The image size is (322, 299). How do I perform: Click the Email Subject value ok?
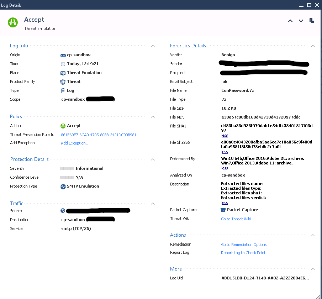[225, 82]
